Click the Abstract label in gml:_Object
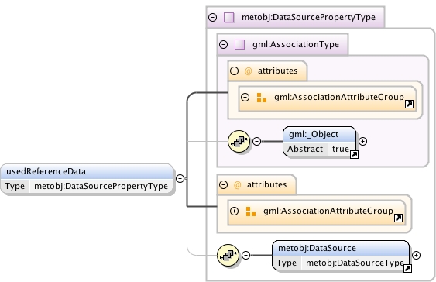 (305, 149)
